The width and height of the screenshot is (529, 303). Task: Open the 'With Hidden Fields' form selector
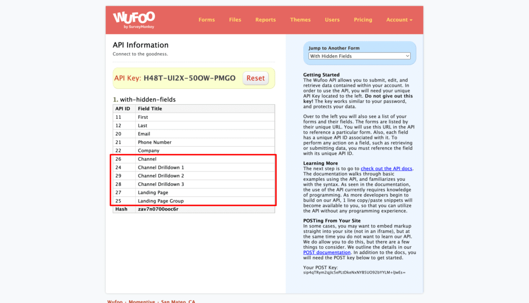click(x=359, y=56)
